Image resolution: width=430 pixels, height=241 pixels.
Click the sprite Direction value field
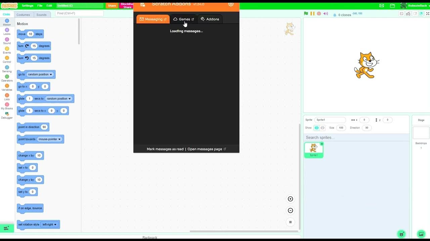[367, 128]
